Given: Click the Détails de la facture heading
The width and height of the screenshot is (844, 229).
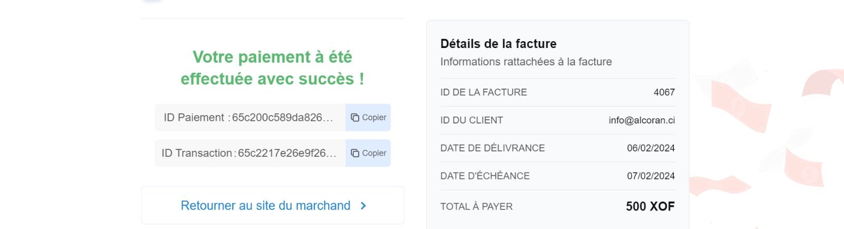Looking at the screenshot, I should click(x=498, y=44).
